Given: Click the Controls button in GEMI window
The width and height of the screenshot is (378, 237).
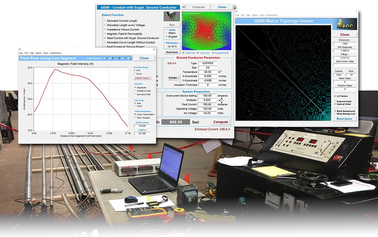Looking at the screenshot, I should click(198, 7).
